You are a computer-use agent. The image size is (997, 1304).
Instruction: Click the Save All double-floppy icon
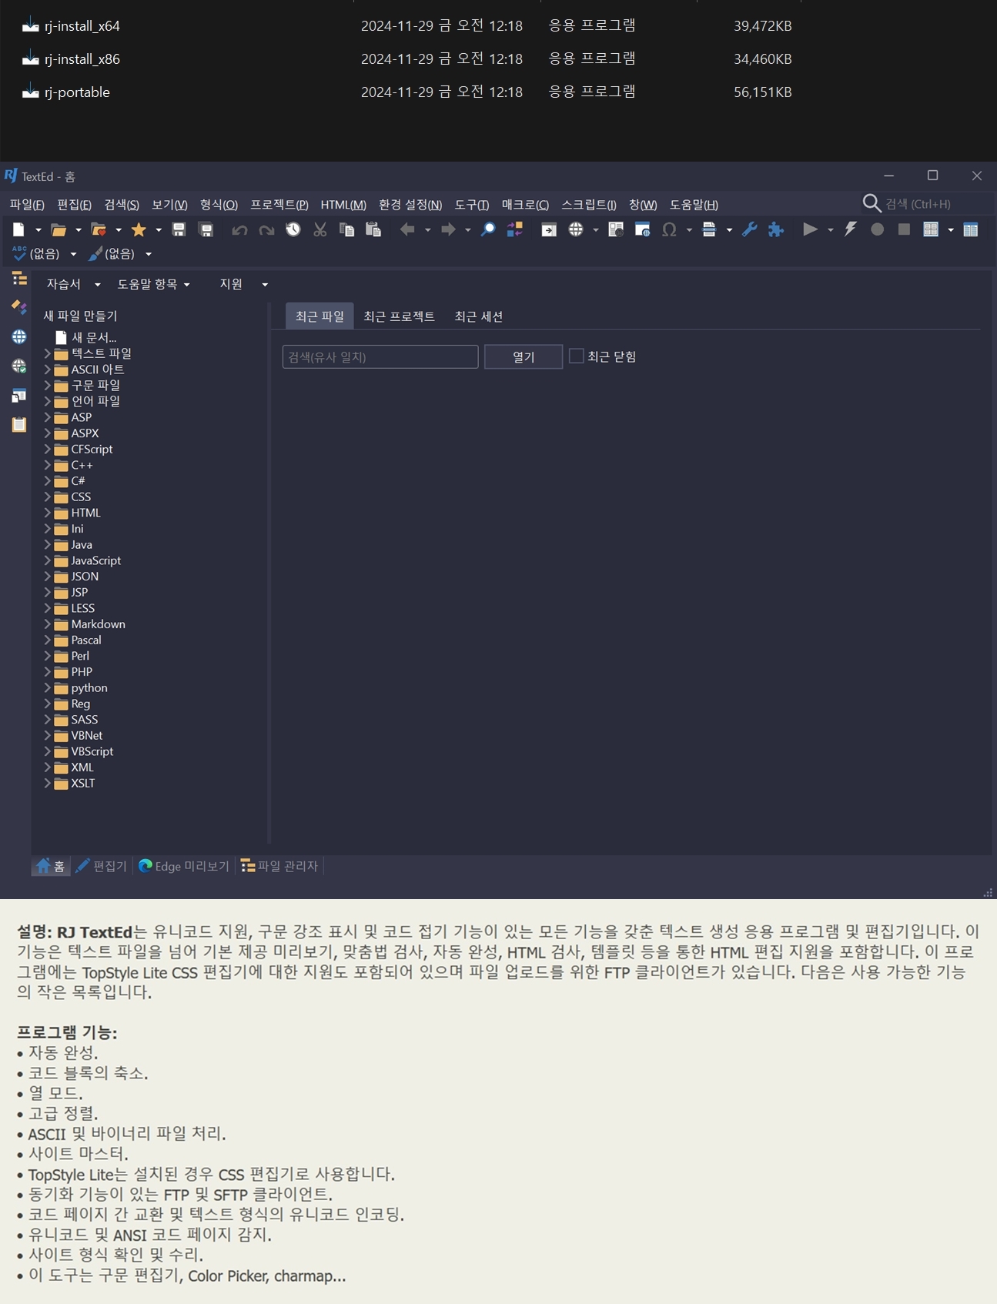click(x=206, y=229)
